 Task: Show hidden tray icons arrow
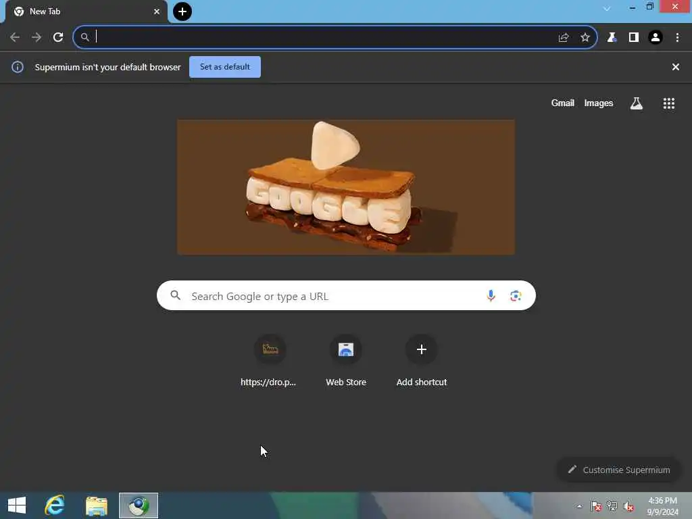(579, 506)
